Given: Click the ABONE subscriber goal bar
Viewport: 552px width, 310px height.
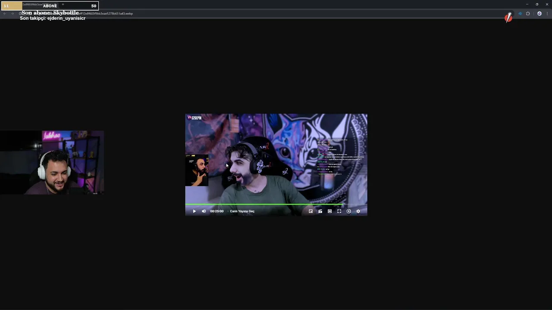Looking at the screenshot, I should 50,6.
